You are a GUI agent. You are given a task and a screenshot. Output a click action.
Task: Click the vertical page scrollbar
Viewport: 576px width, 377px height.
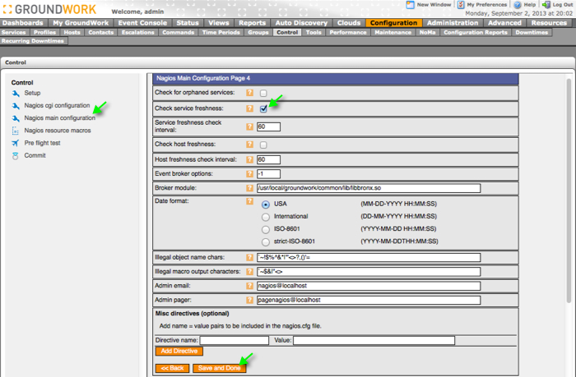[569, 191]
